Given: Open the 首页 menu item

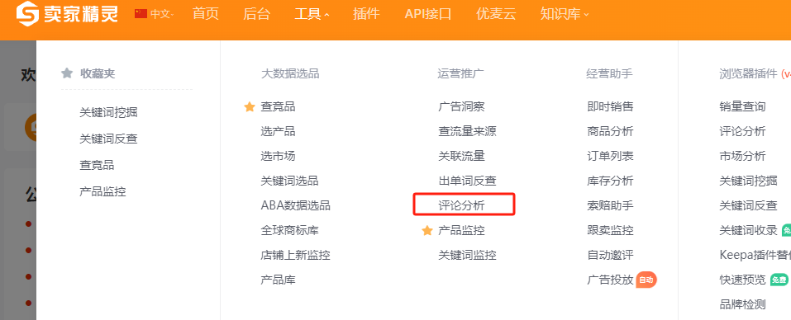Looking at the screenshot, I should coord(206,13).
